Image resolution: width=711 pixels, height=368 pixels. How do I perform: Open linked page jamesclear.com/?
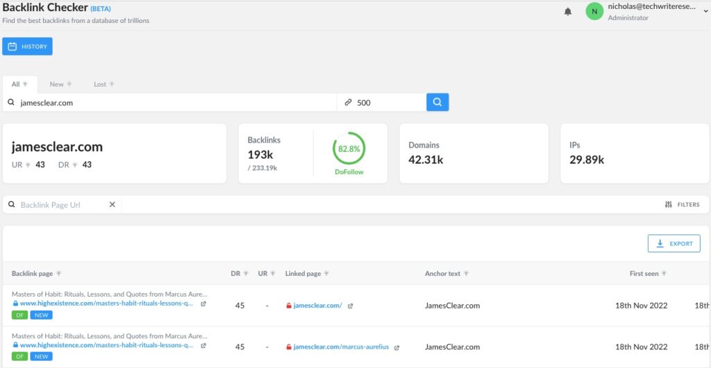[x=317, y=306]
